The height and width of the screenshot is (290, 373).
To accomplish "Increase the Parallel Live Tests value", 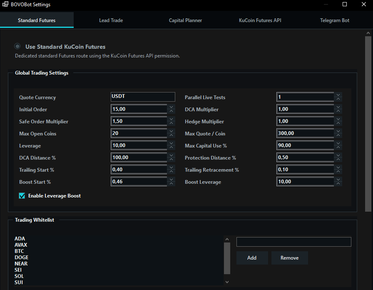I will coord(338,99).
